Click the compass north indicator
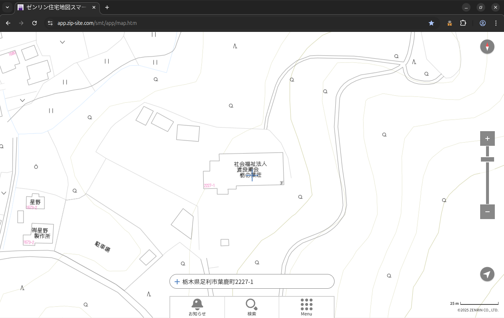 click(x=487, y=47)
